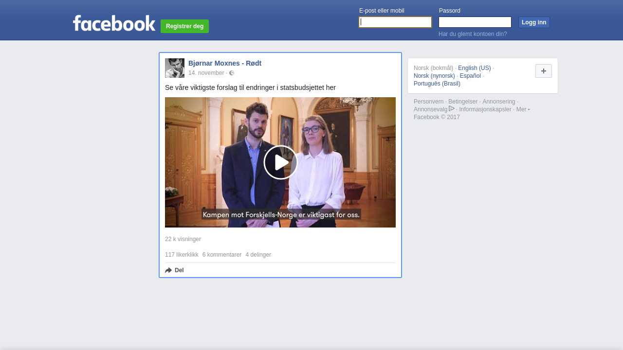Open Bjørnar Moxnes - Rødt page link

(225, 63)
